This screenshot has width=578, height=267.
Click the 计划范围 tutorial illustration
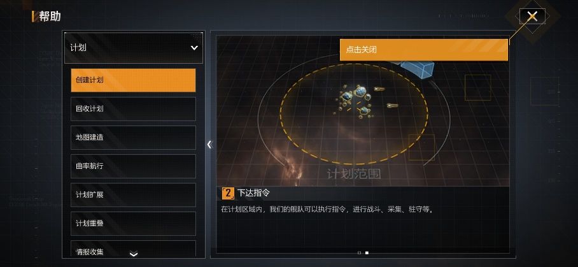(x=363, y=111)
